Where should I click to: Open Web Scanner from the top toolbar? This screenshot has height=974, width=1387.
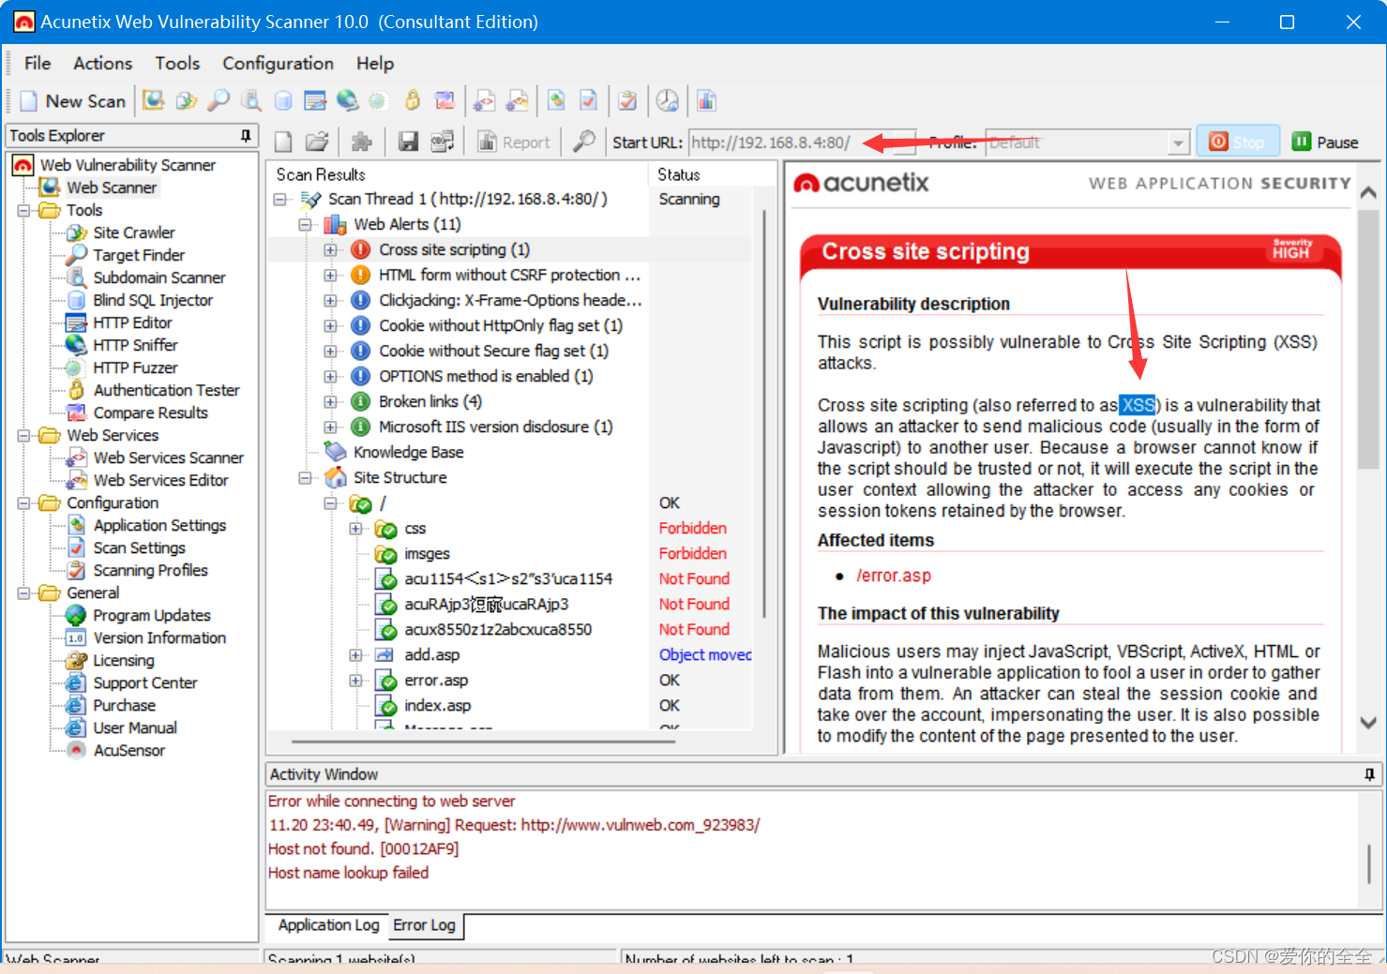pyautogui.click(x=153, y=100)
